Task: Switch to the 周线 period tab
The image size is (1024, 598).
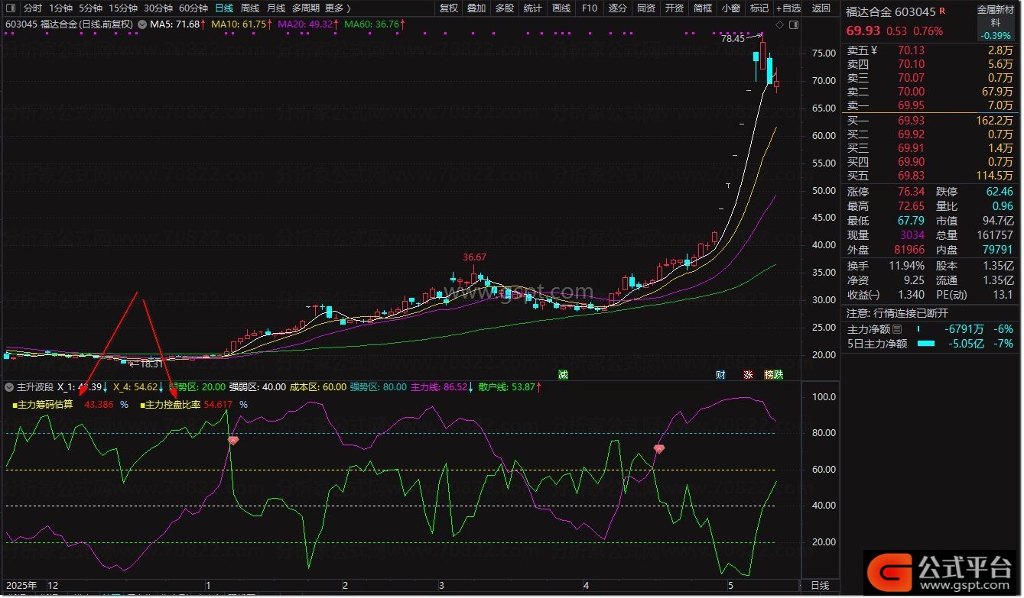Action: (x=250, y=8)
